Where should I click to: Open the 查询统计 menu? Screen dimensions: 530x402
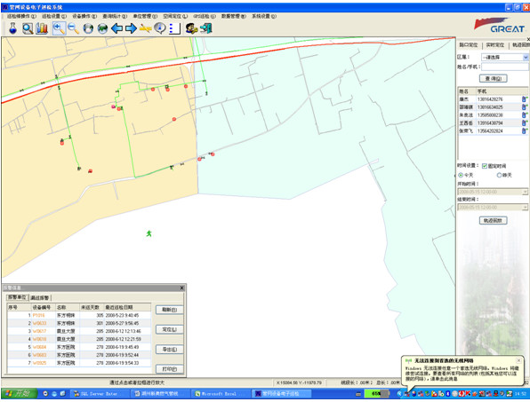tap(115, 16)
